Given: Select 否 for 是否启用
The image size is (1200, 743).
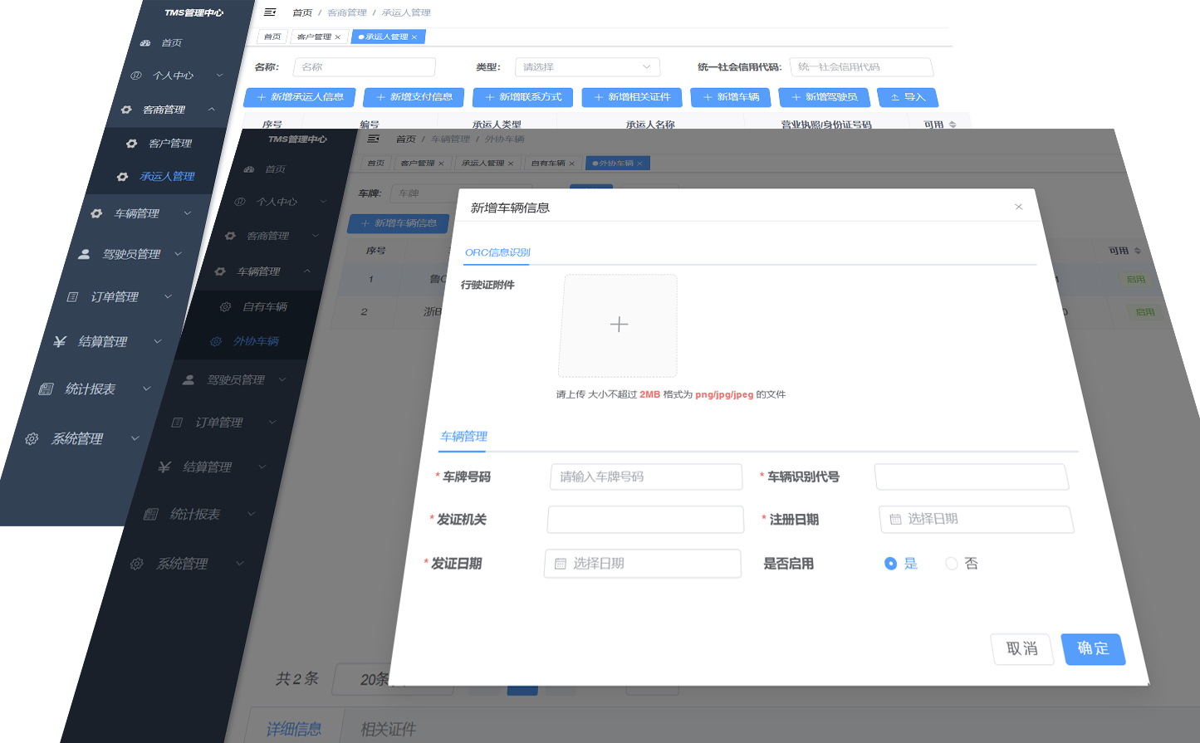Looking at the screenshot, I should tap(952, 563).
